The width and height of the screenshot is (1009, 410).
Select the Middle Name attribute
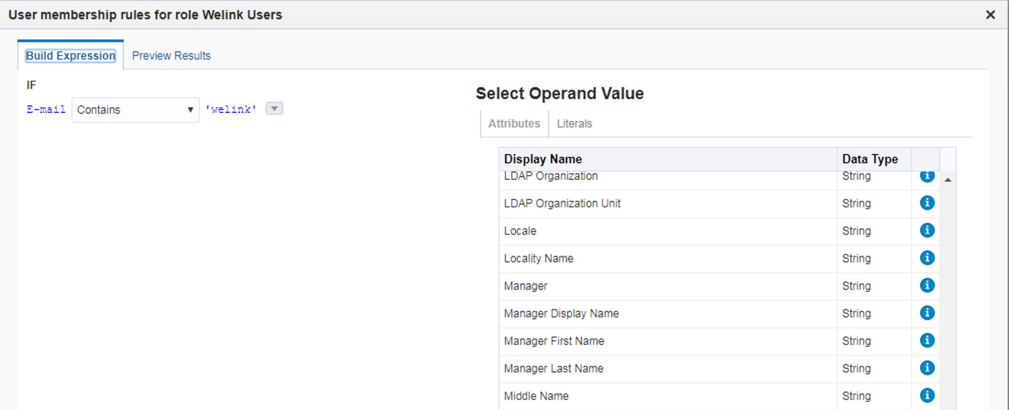coord(719,396)
